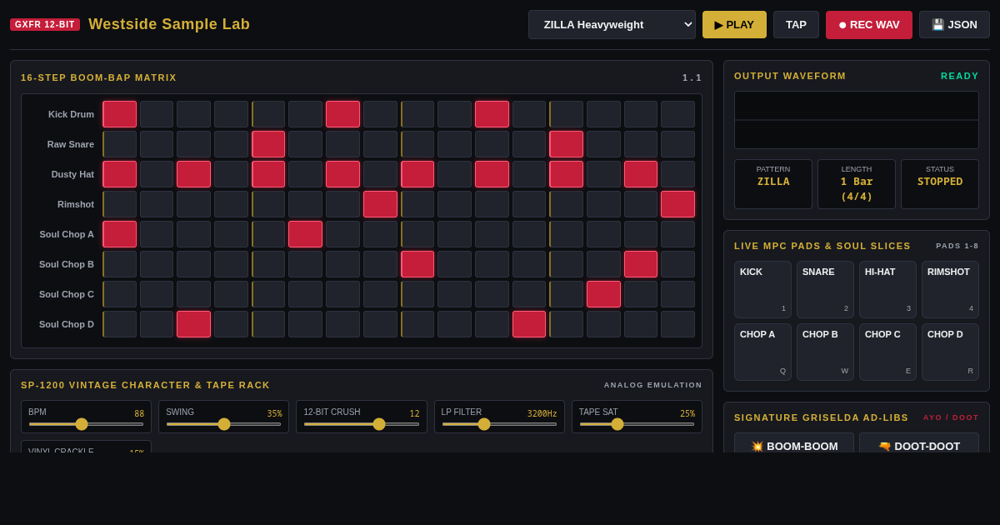Adjust the TAPE SAT slider
The height and width of the screenshot is (525, 1000).
637,424
